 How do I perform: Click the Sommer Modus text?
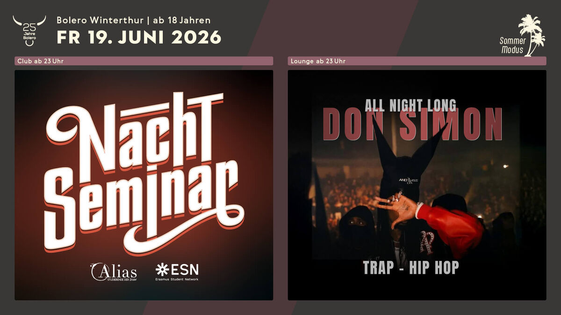513,45
